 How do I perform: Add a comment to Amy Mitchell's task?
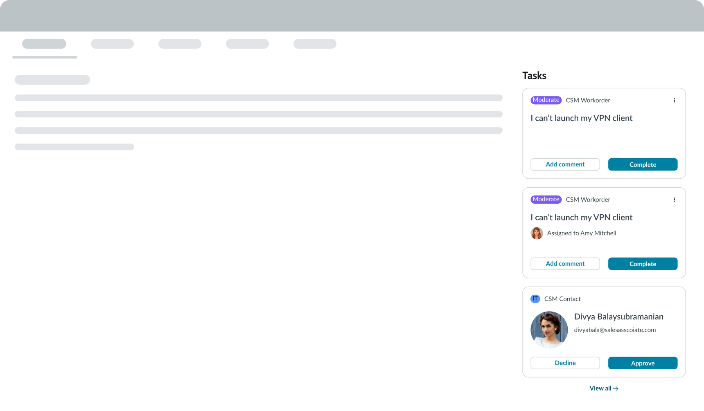pyautogui.click(x=565, y=264)
